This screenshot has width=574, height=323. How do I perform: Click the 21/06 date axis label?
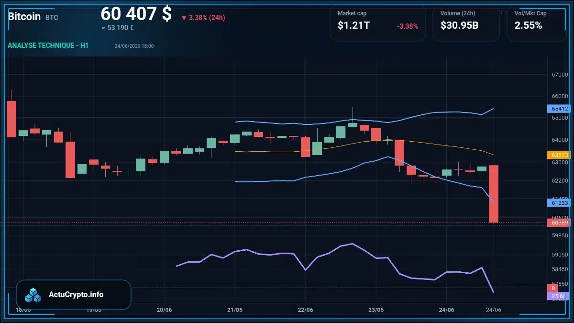coord(234,310)
